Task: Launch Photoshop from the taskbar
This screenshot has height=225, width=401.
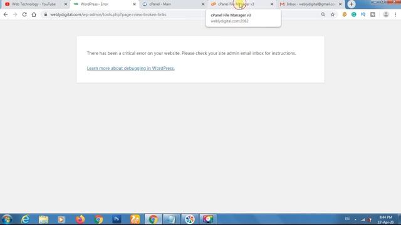Action: point(117,219)
